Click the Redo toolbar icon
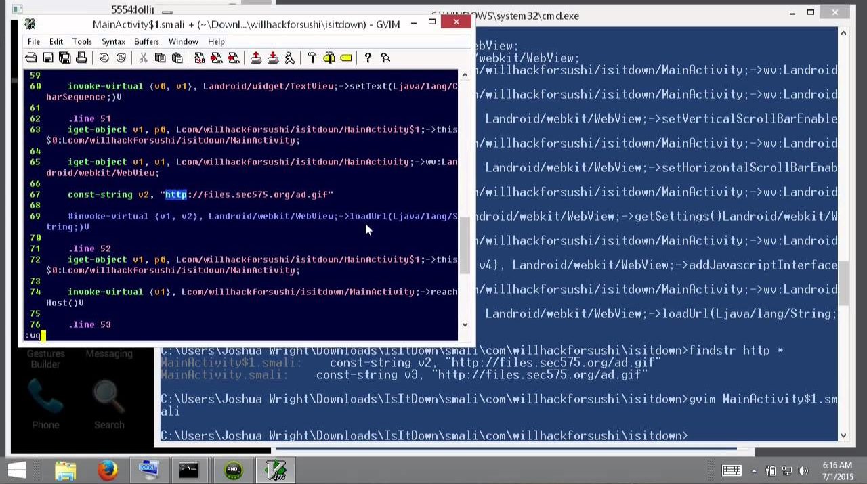867x484 pixels. [x=121, y=58]
